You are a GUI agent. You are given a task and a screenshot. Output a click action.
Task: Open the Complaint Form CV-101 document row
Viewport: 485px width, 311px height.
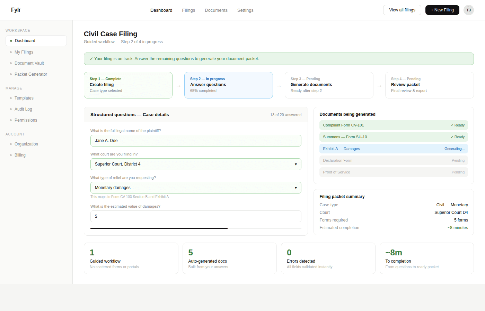[394, 125]
